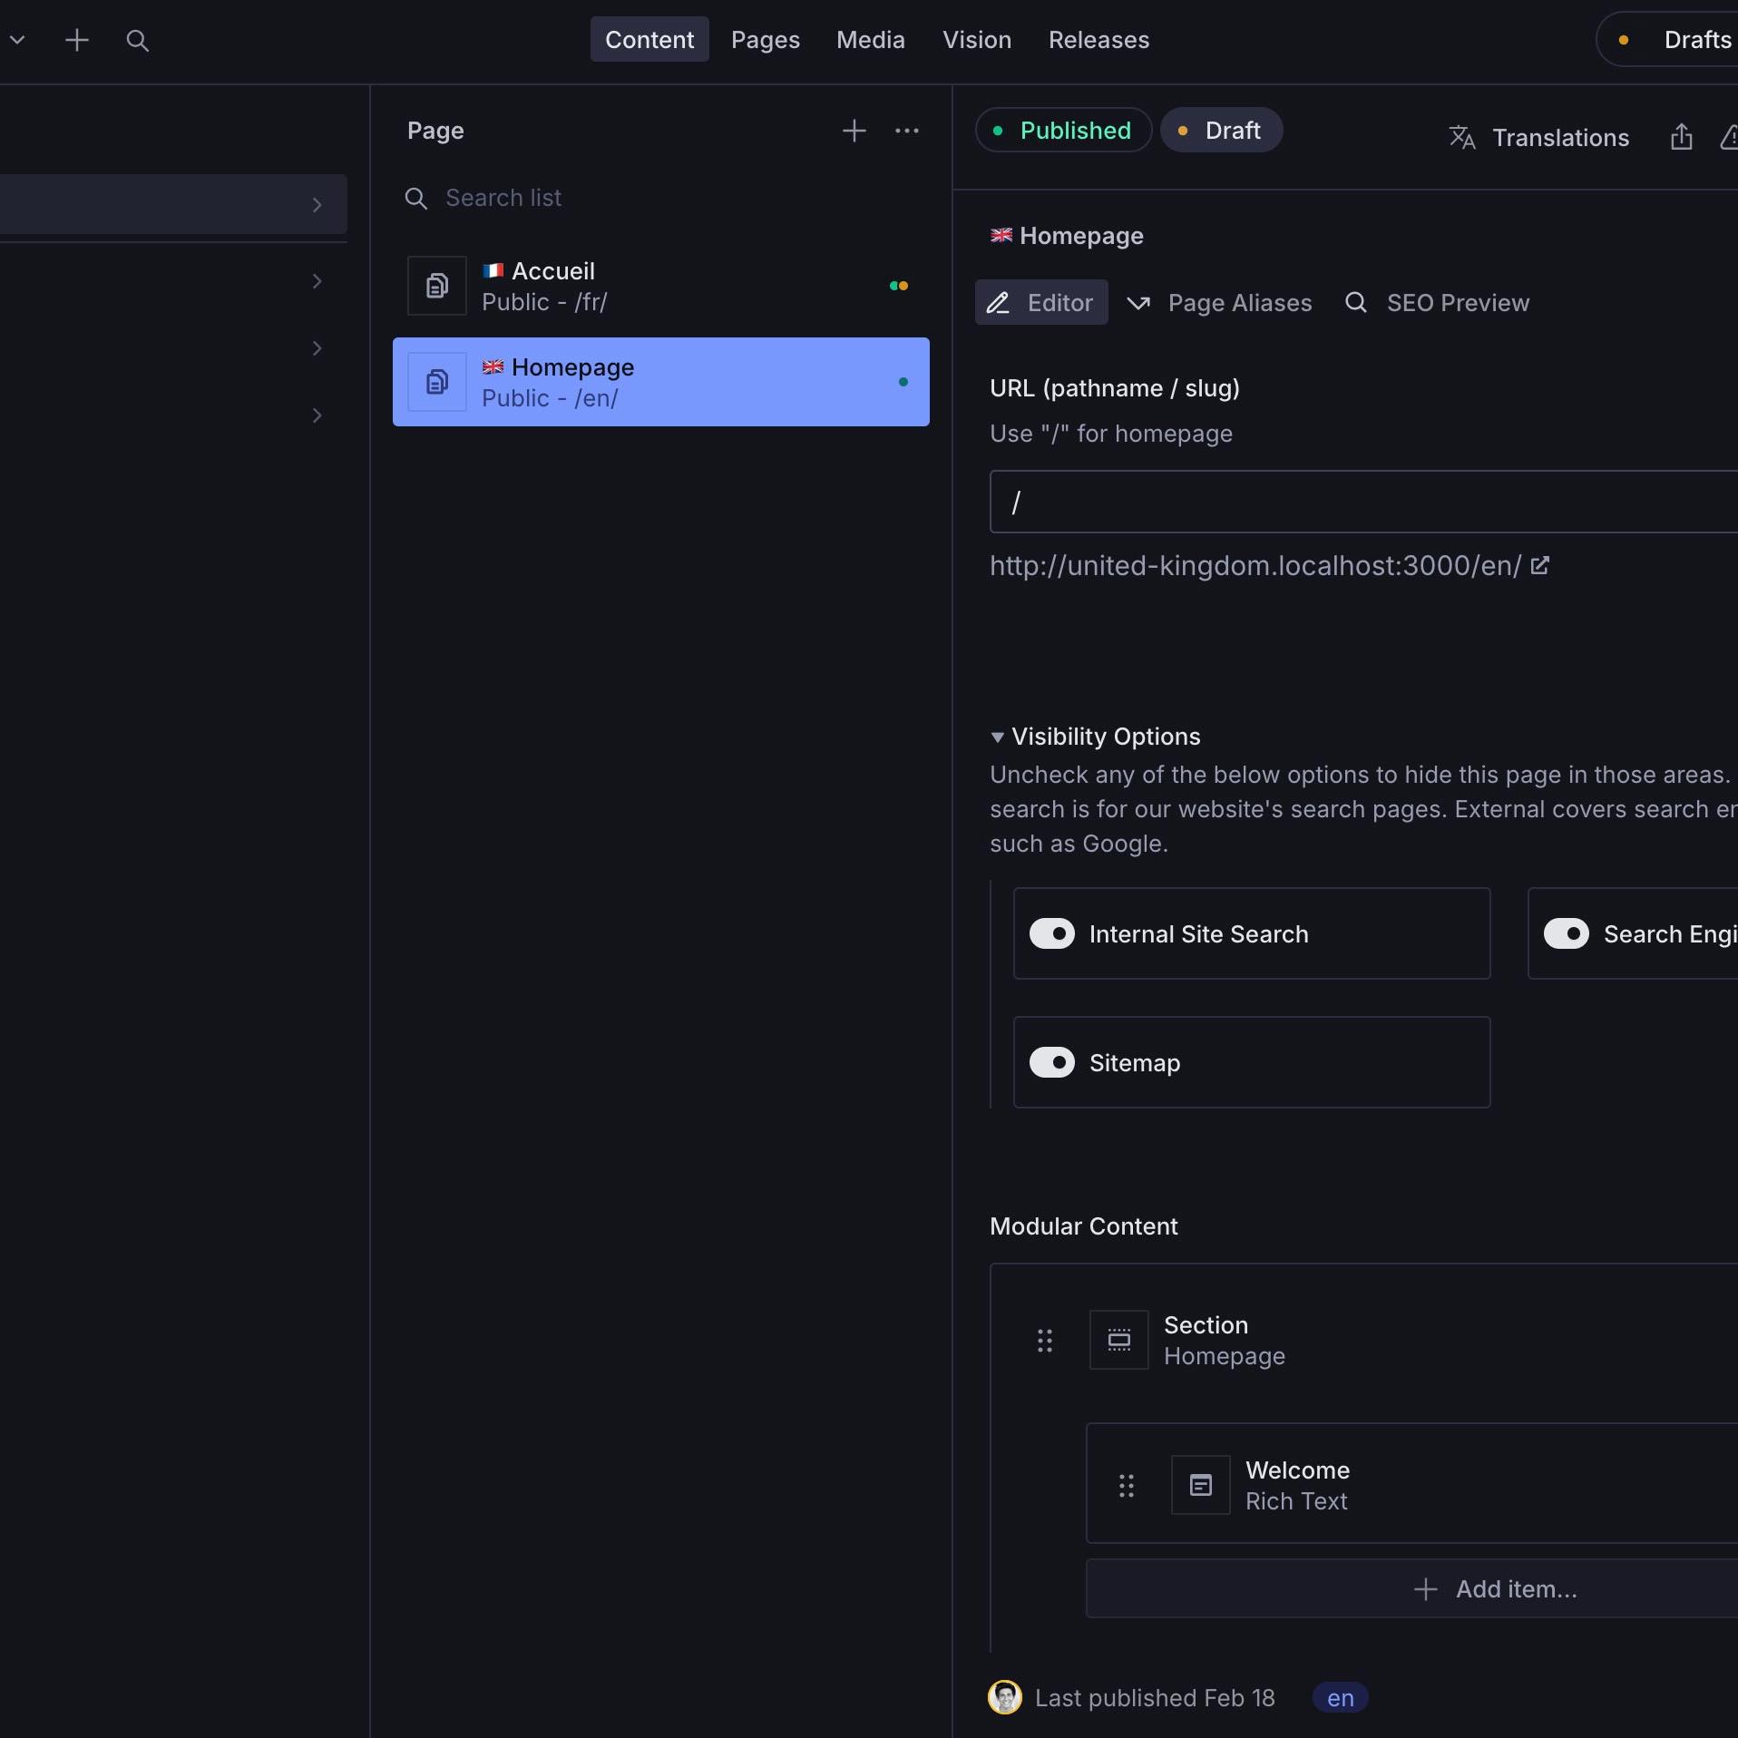This screenshot has width=1738, height=1738.
Task: Click the Published status chip
Action: (x=1063, y=130)
